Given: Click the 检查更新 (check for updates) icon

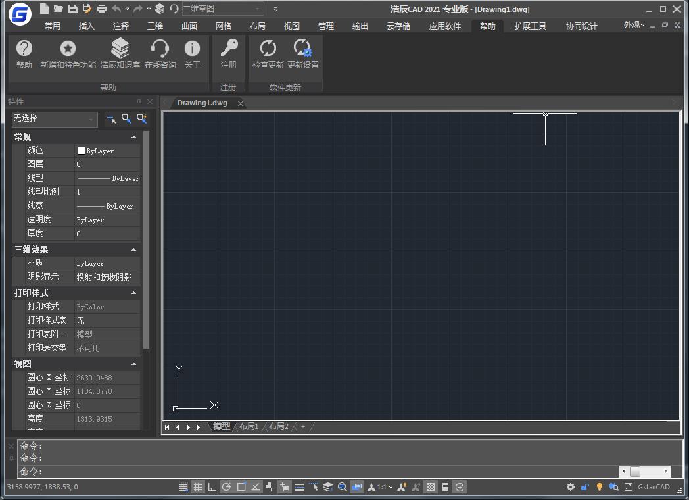Looking at the screenshot, I should click(268, 49).
